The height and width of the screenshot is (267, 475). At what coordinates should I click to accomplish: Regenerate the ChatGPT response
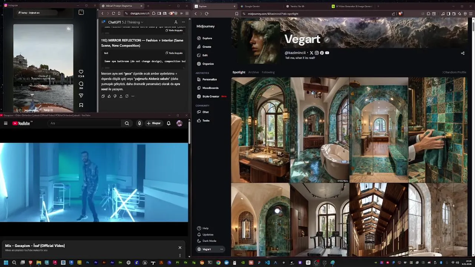click(x=127, y=96)
